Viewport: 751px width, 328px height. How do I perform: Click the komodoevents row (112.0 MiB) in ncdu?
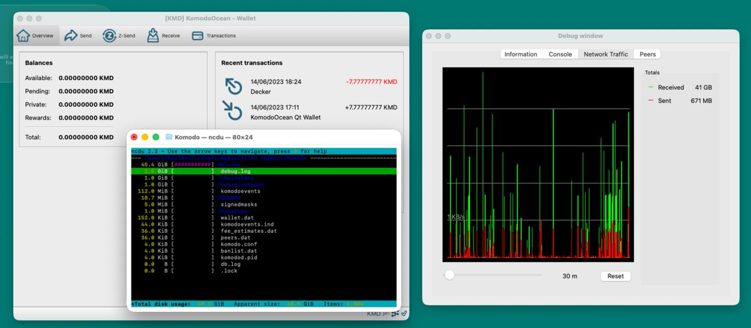263,191
